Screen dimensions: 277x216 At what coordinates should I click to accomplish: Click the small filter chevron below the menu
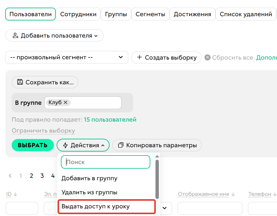click(164, 208)
